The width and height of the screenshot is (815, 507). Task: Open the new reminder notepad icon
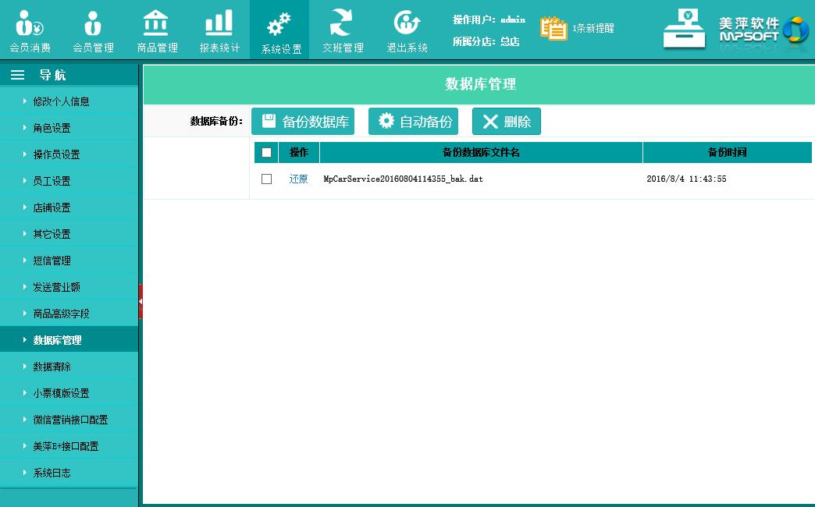[x=553, y=28]
